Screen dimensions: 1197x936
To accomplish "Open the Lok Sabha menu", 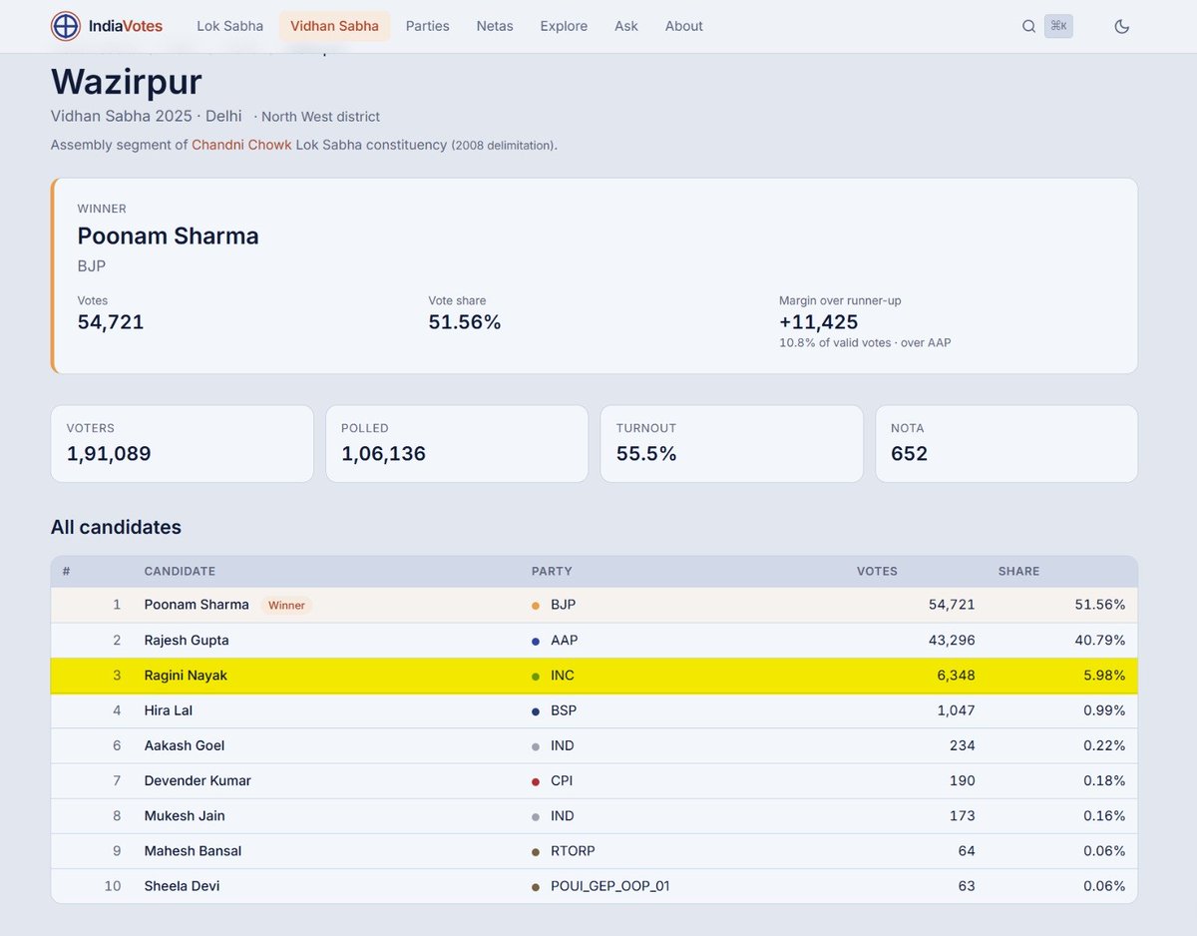I will (x=229, y=26).
